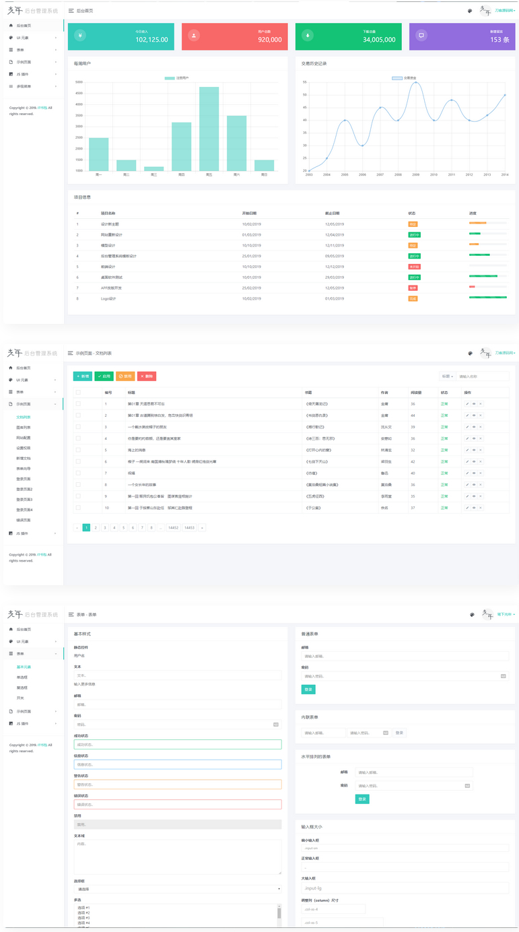Click the green 新增 button

click(x=82, y=376)
